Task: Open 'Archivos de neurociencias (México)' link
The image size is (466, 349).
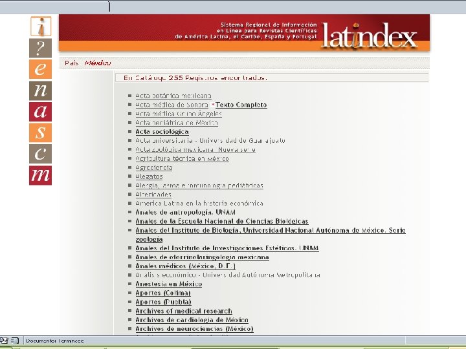Action: [194, 329]
